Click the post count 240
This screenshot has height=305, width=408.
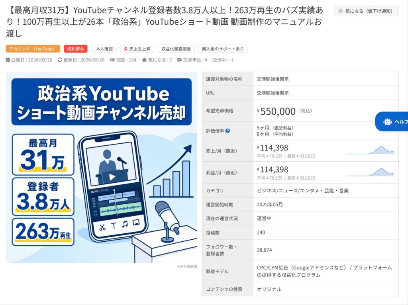[x=261, y=233]
